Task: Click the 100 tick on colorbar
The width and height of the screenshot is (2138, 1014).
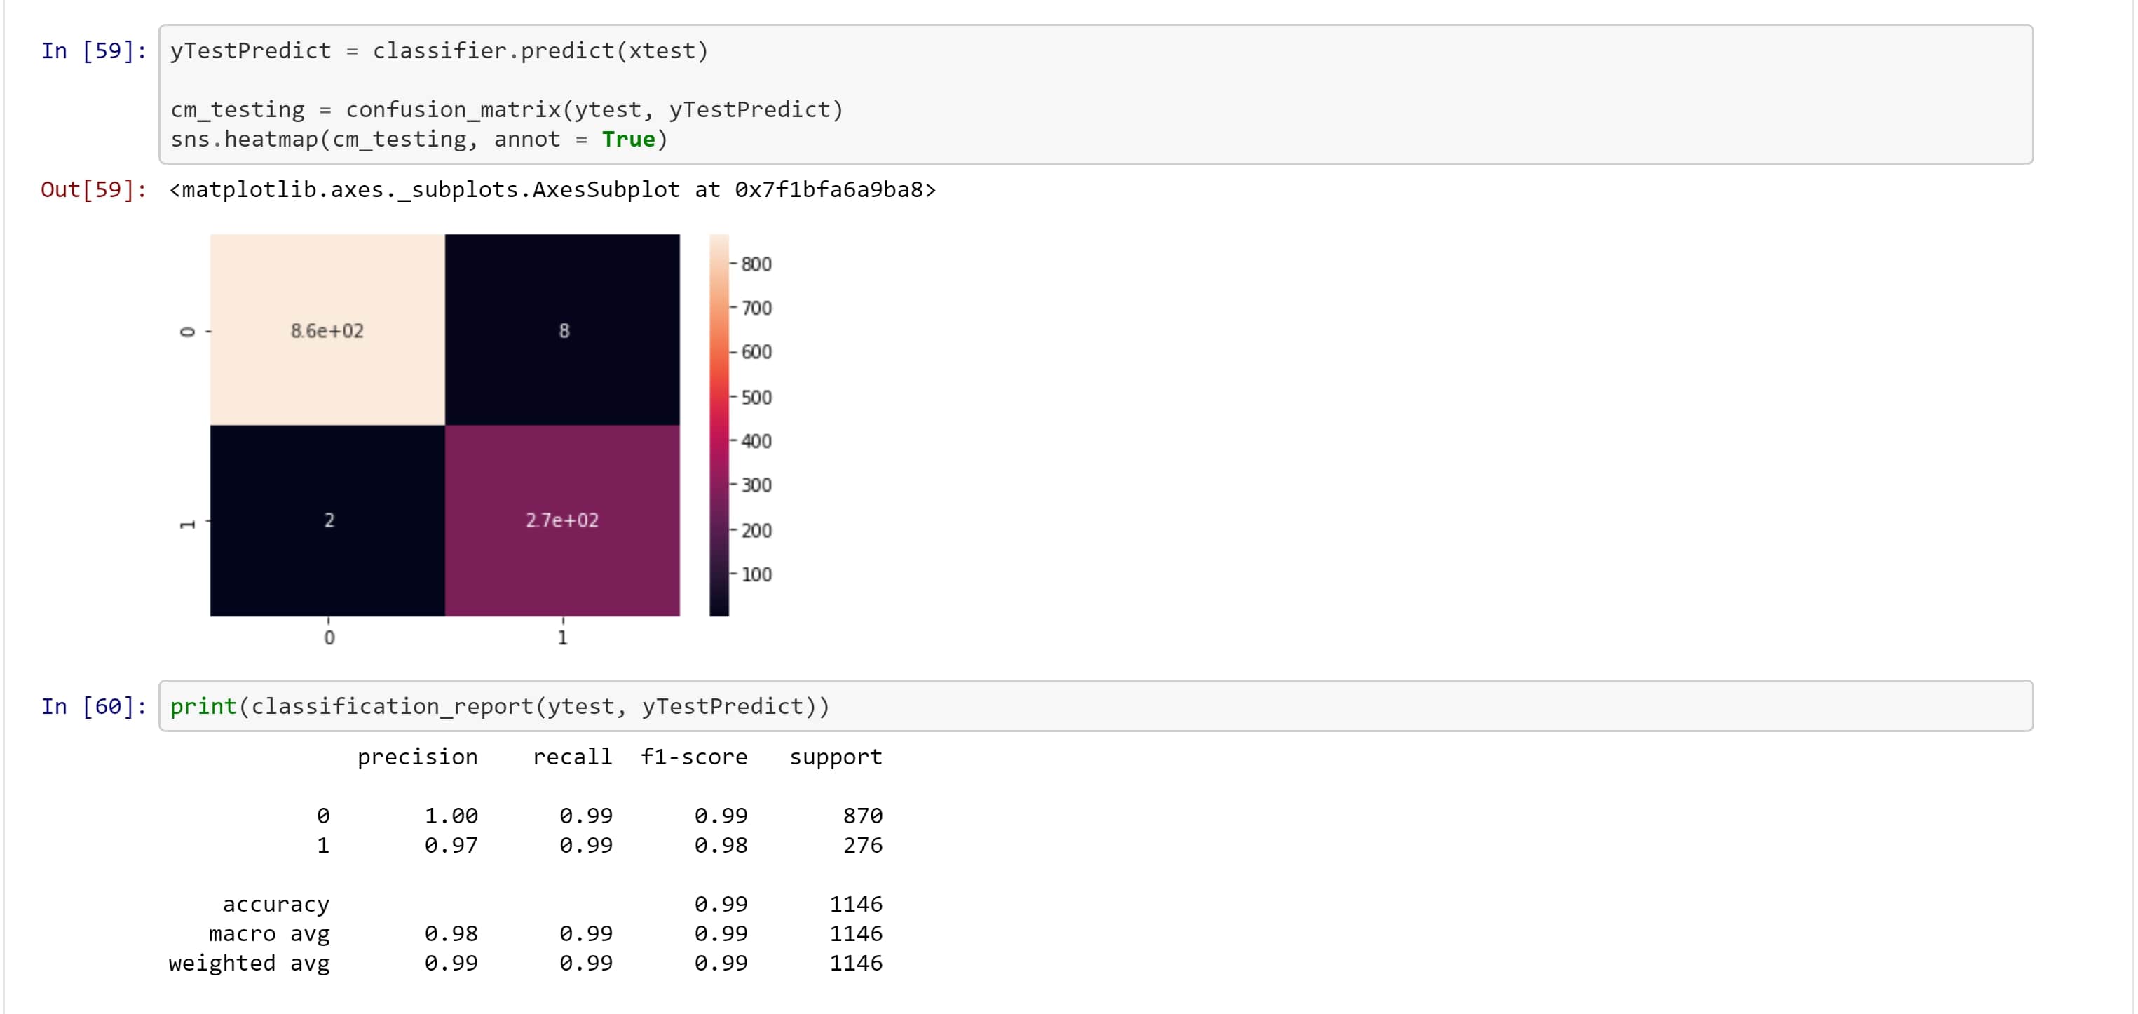Action: [755, 575]
